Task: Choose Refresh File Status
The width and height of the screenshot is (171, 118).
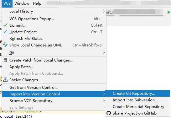Action: click(x=54, y=39)
